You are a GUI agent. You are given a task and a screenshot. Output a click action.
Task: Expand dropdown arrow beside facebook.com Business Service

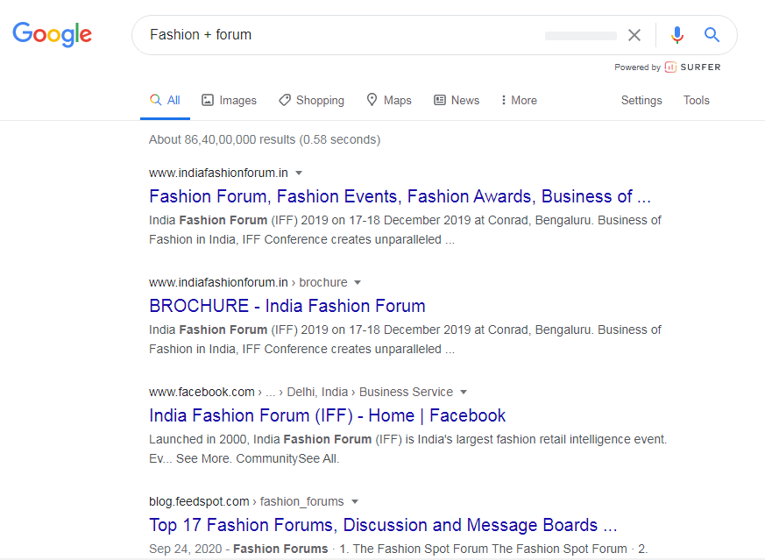[x=464, y=393]
